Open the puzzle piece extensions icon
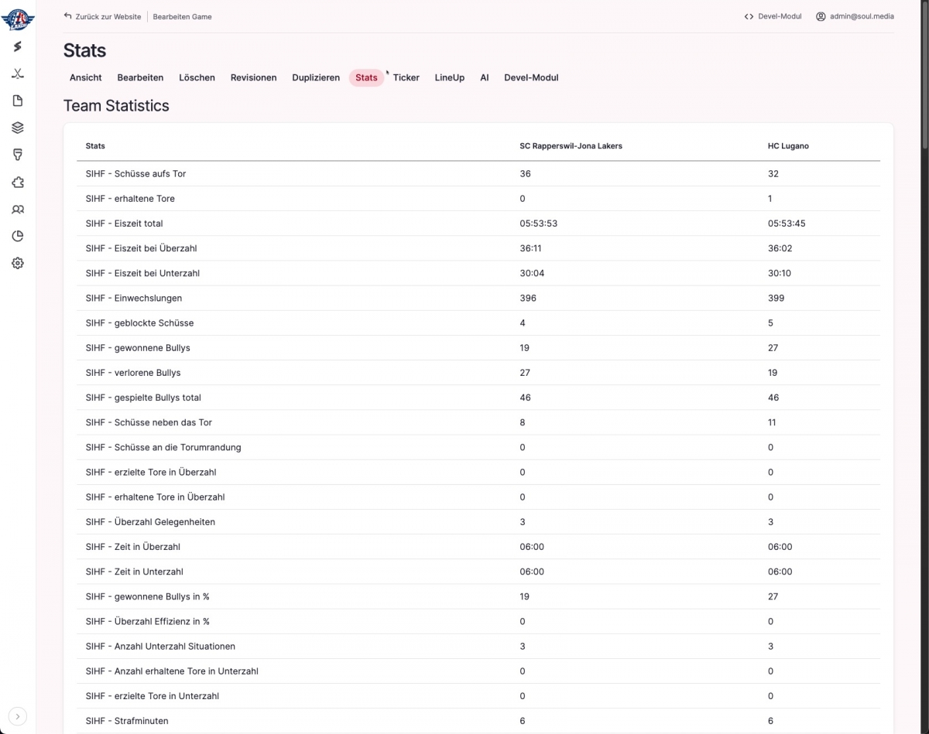This screenshot has height=734, width=929. coord(18,182)
